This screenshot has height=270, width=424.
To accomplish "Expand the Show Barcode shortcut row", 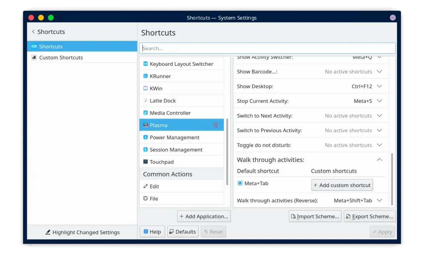I will pyautogui.click(x=380, y=71).
